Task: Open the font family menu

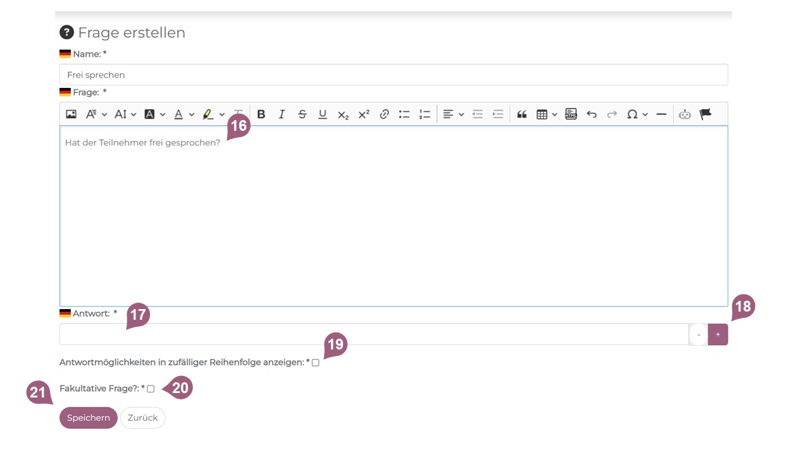Action: (96, 114)
